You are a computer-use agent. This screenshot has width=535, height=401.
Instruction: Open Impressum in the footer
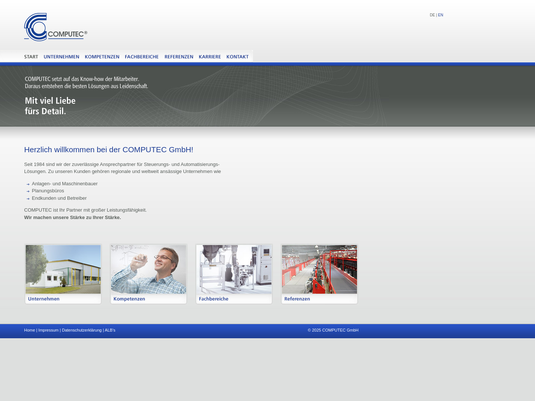[48, 330]
